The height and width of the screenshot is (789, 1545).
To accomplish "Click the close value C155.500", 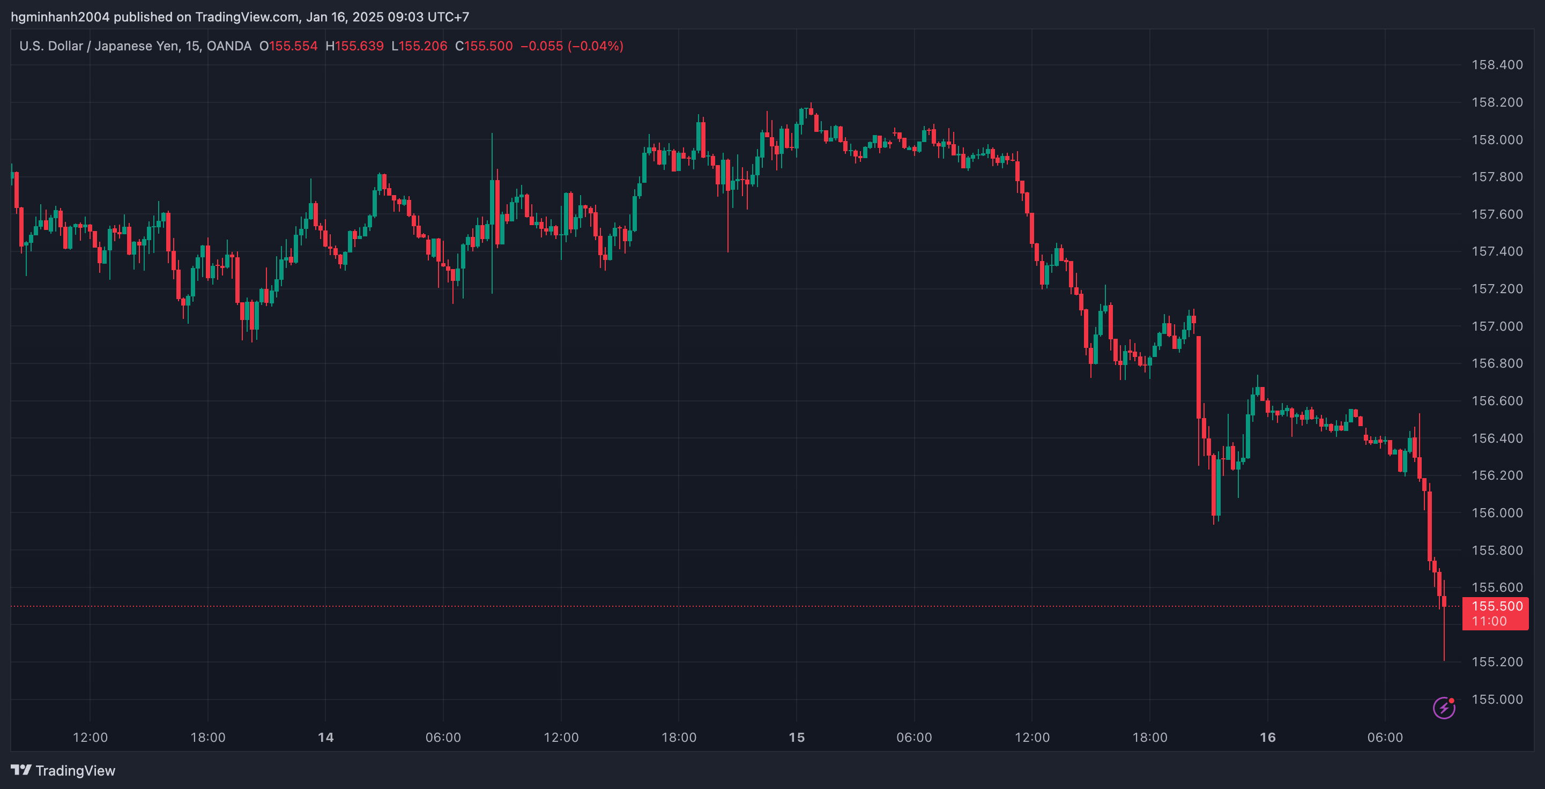I will (x=484, y=46).
